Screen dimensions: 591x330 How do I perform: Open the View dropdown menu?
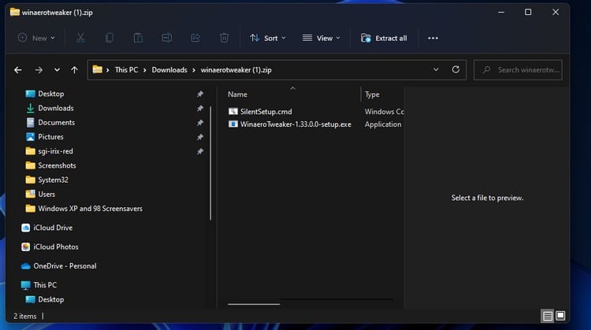(x=322, y=38)
